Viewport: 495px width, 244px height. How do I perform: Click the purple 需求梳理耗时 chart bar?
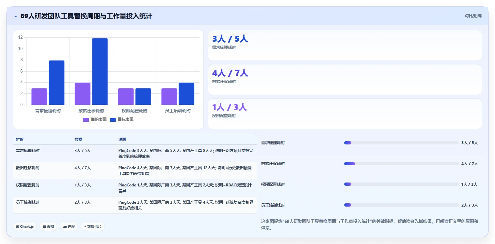coord(39,97)
